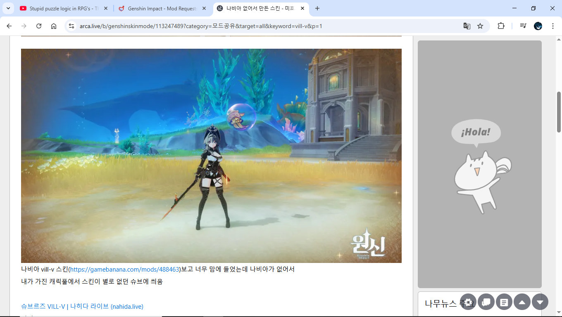Image resolution: width=562 pixels, height=317 pixels.
Task: Jump to bottom with floating down arrow
Action: pos(540,302)
